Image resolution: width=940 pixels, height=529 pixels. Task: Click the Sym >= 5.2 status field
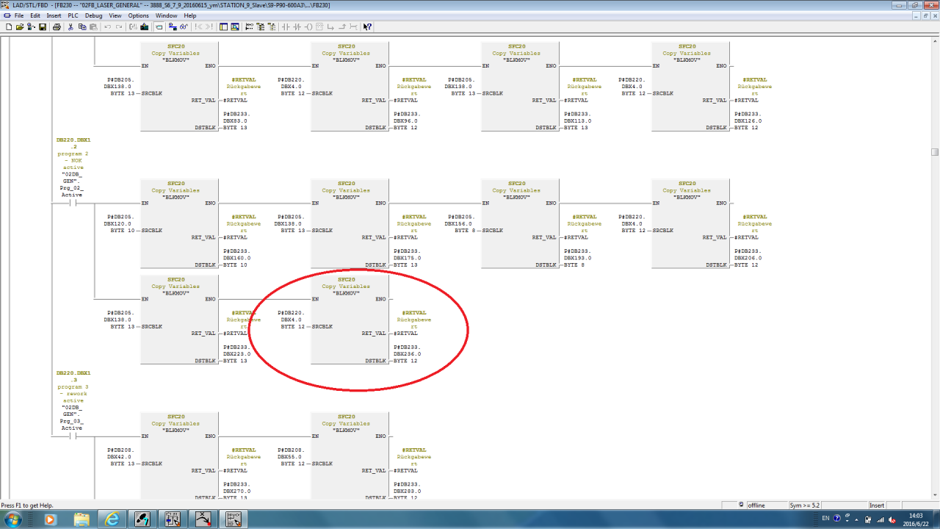click(805, 505)
